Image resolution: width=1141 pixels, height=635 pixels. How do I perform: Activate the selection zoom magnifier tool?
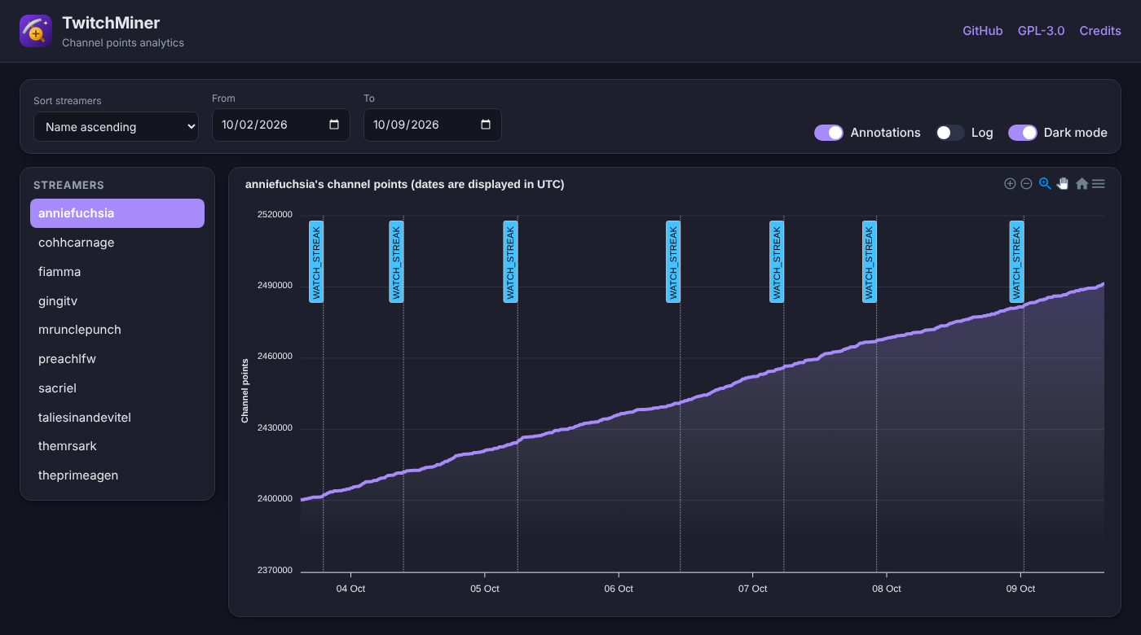point(1045,184)
